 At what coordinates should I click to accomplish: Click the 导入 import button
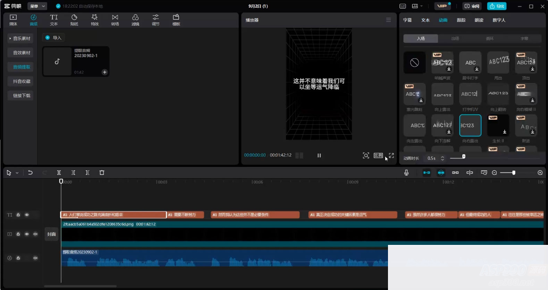click(53, 38)
